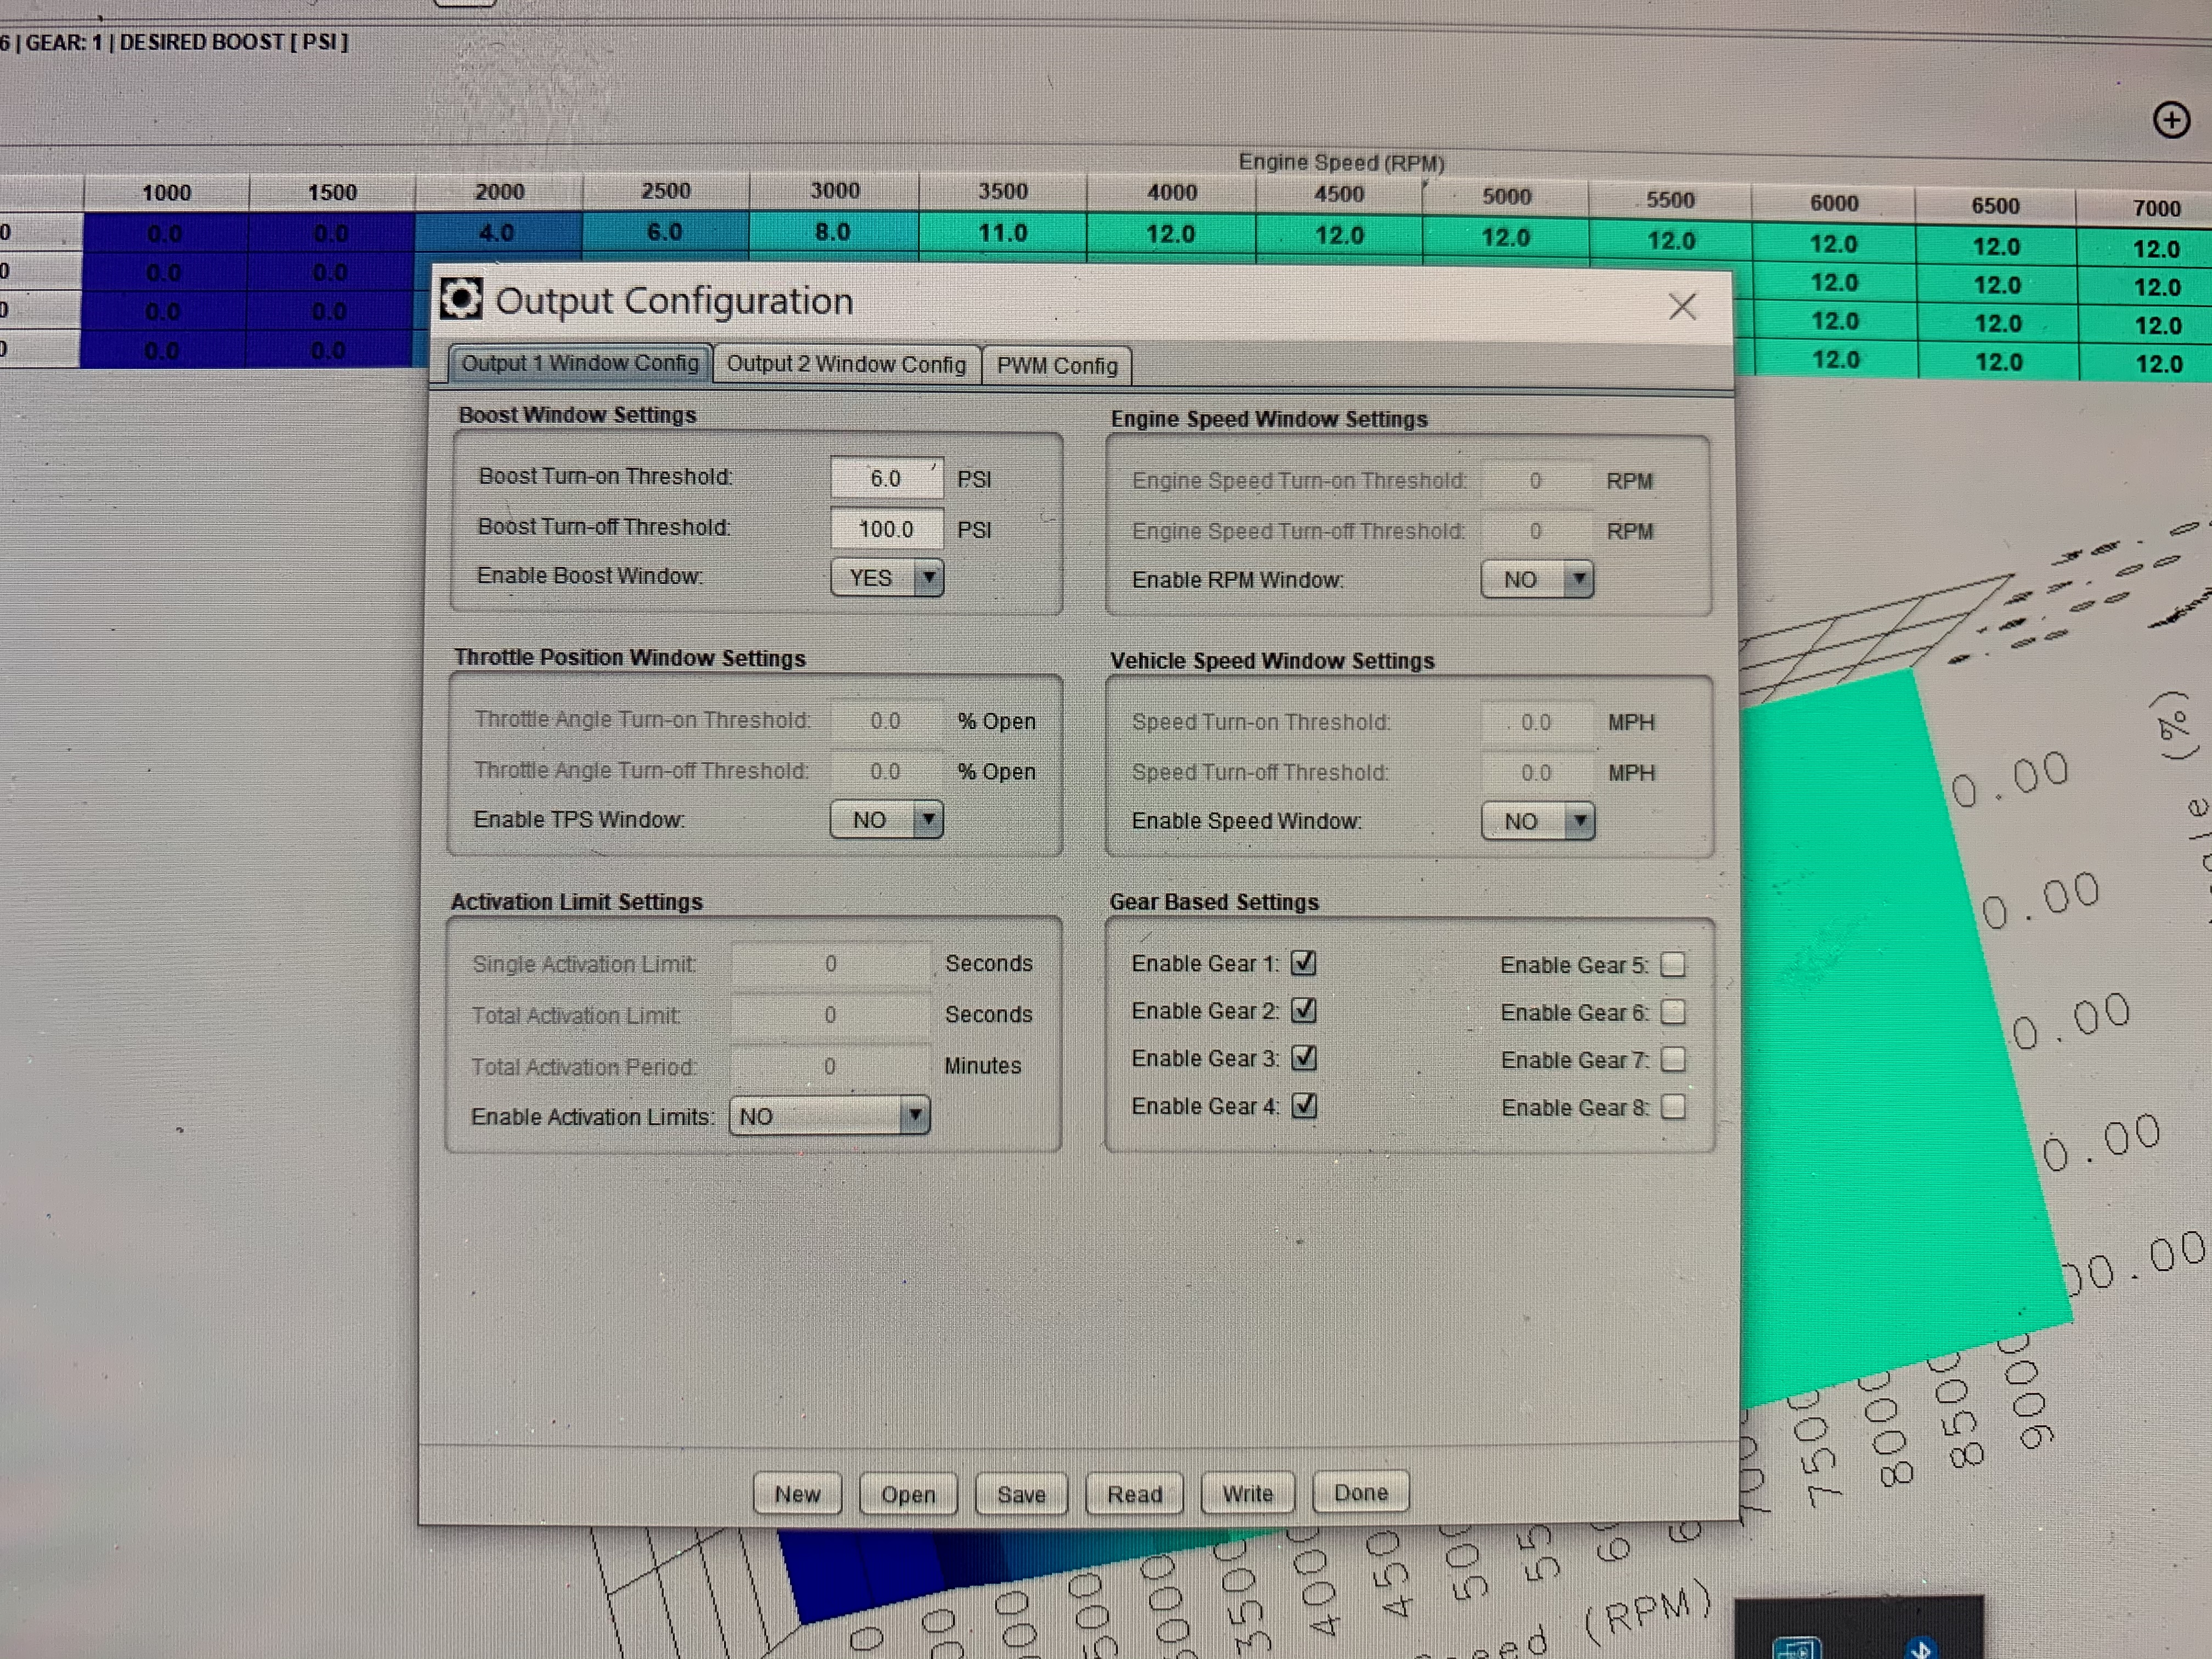The width and height of the screenshot is (2212, 1659).
Task: Click the gear icon in dialog title
Action: coord(461,299)
